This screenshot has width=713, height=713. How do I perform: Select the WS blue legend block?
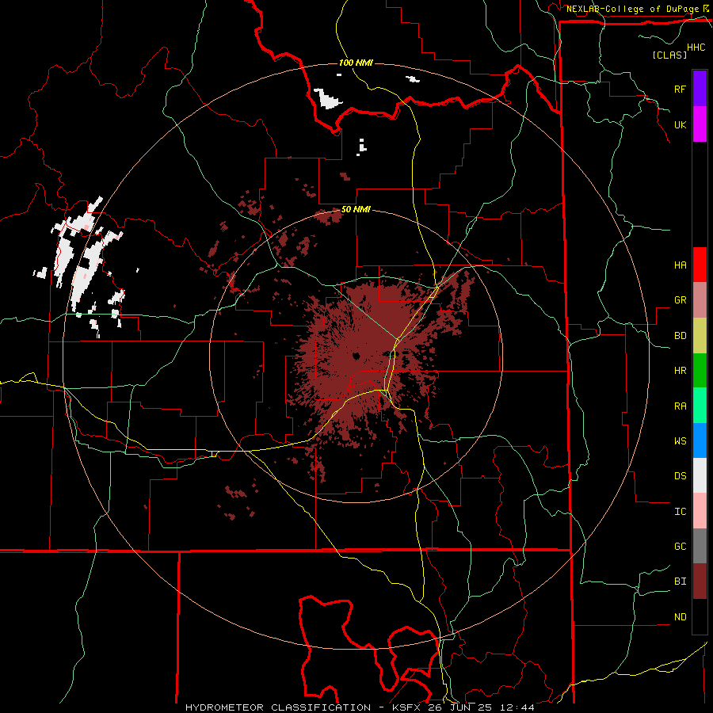coord(700,440)
